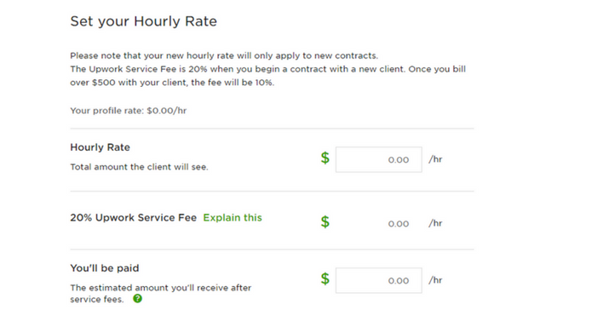Open the Explain this link
Viewport: 592px width, 333px height.
coord(233,218)
